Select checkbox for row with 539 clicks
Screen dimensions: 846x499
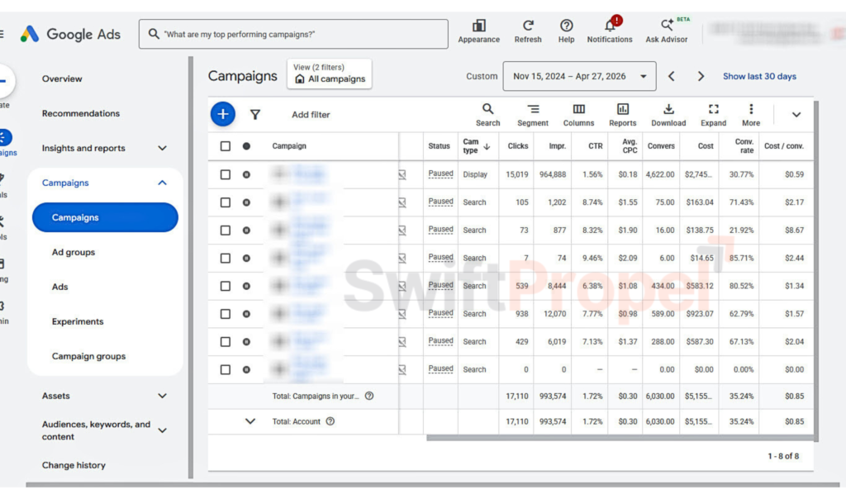click(226, 286)
